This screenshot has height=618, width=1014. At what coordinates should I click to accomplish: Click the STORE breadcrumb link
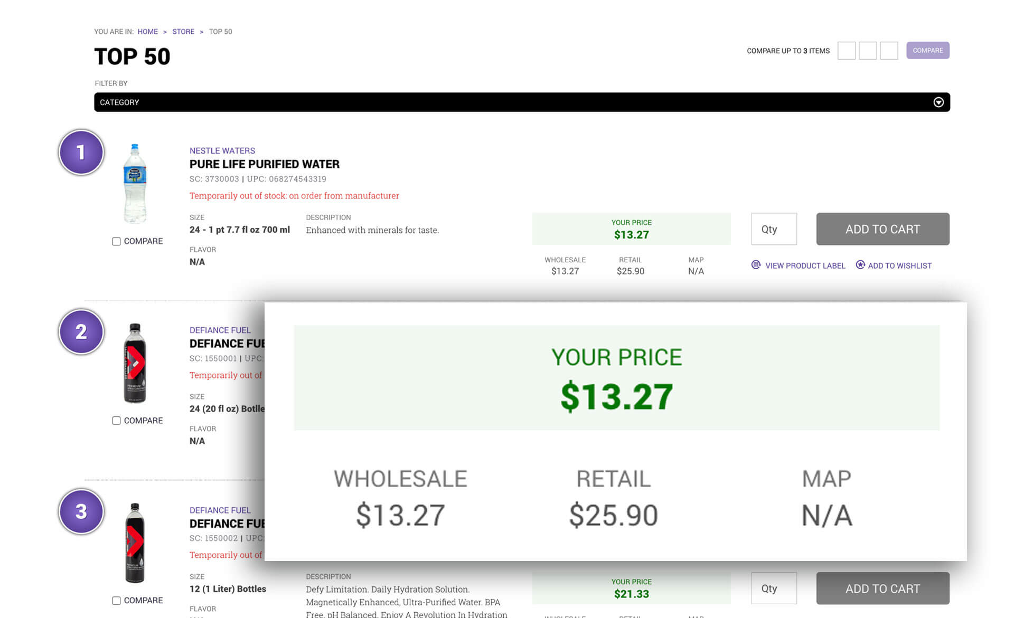tap(183, 32)
